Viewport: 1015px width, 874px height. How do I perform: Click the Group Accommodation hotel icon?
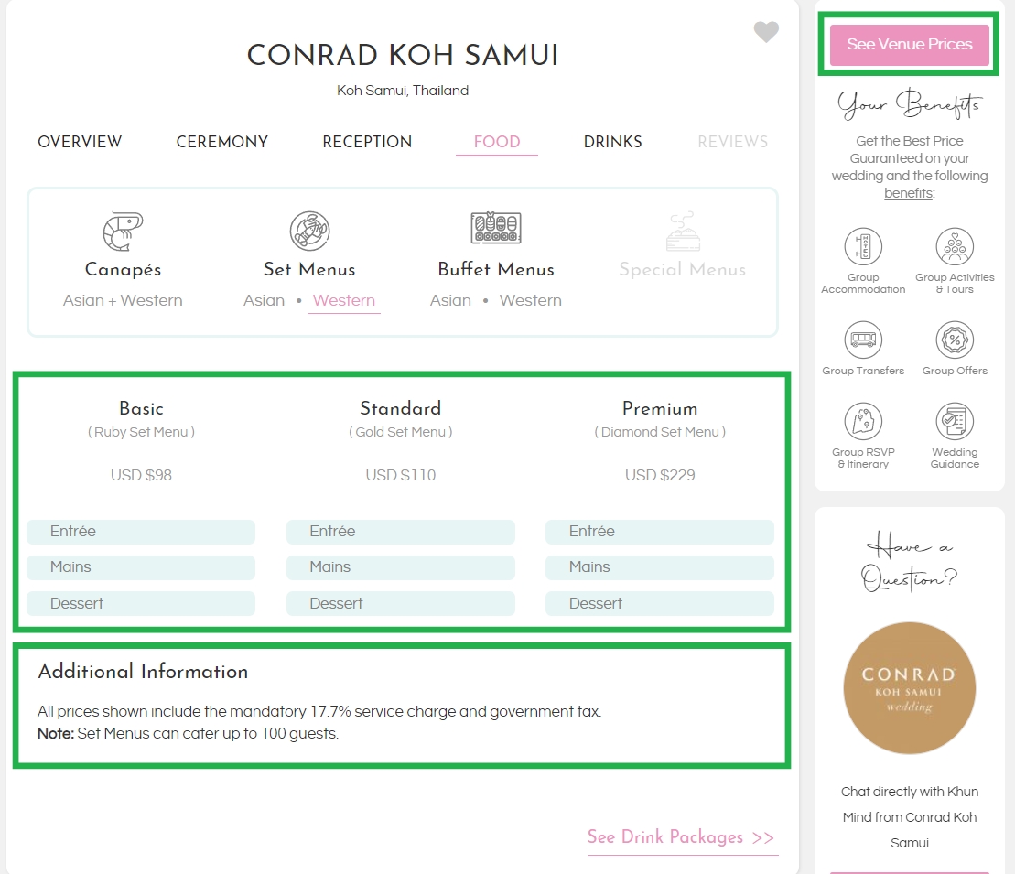[x=863, y=247]
